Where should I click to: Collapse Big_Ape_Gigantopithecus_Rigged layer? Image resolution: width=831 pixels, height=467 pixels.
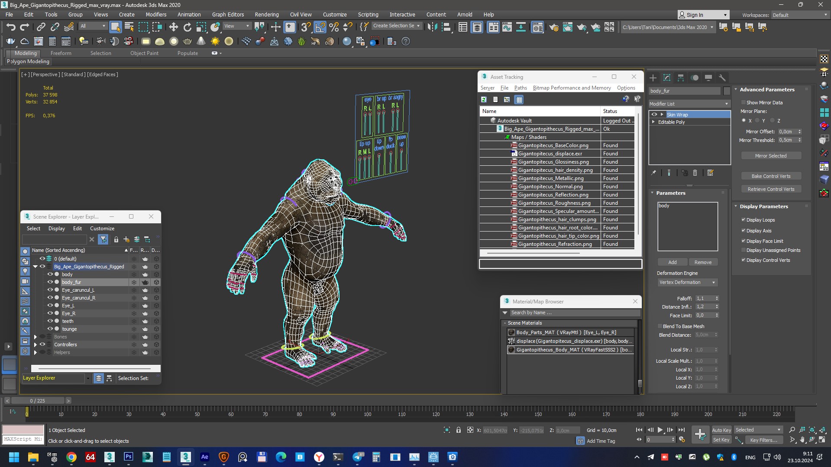pos(36,267)
